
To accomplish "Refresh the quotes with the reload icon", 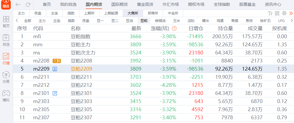I will (28, 4).
